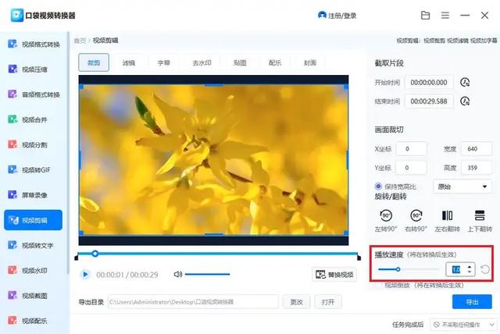The image size is (500, 334).
Task: Click the 宽度 field showing 640
Action: click(476, 149)
